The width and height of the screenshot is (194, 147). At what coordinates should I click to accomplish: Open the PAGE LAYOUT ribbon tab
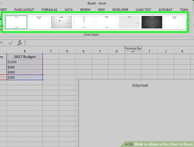(x=24, y=10)
